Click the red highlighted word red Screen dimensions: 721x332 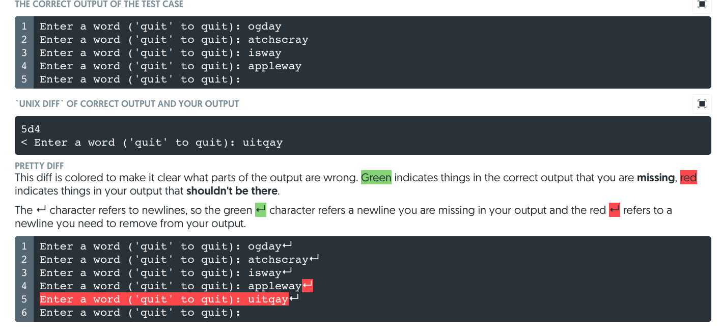pyautogui.click(x=688, y=177)
